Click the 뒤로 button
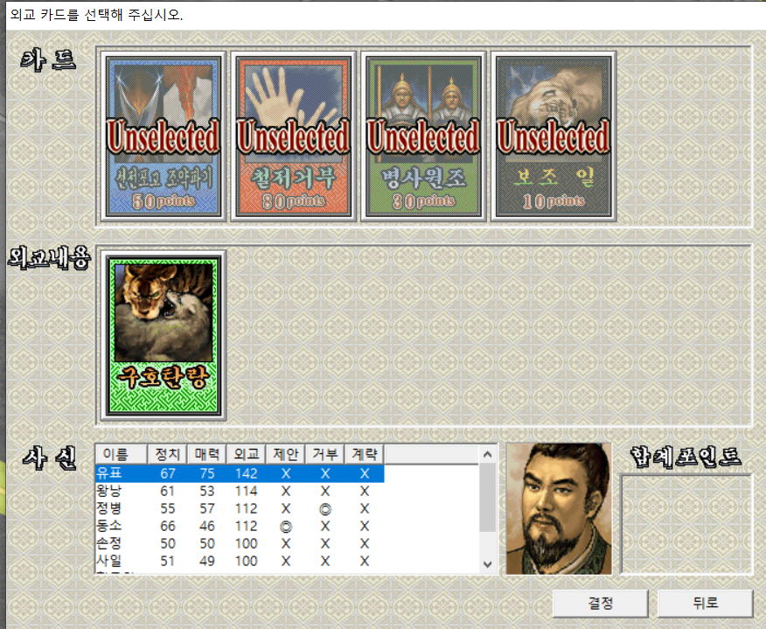The image size is (766, 629). [705, 603]
